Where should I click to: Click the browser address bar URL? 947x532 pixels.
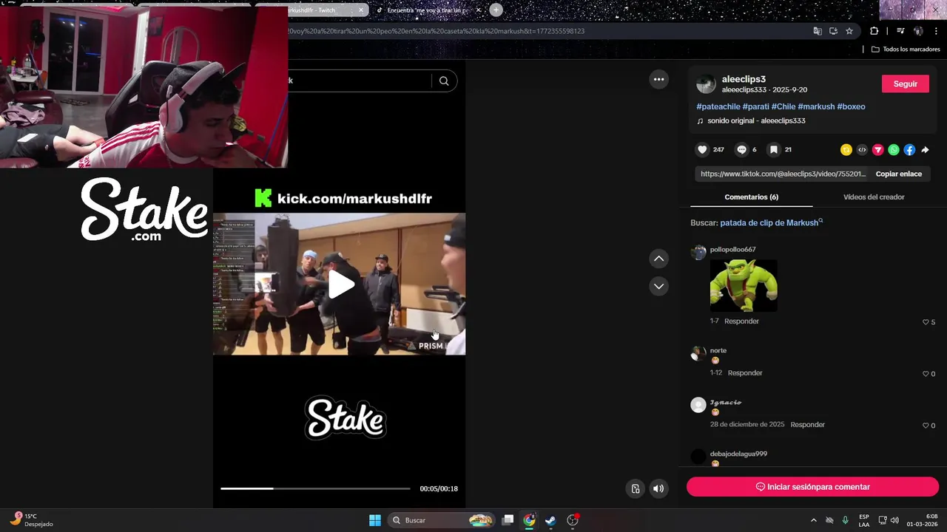437,31
